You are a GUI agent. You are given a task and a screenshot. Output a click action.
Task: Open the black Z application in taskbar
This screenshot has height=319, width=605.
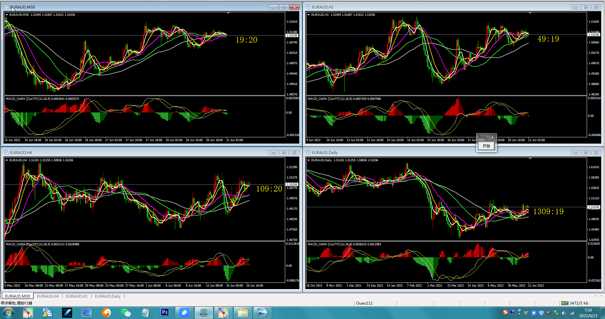point(67,313)
